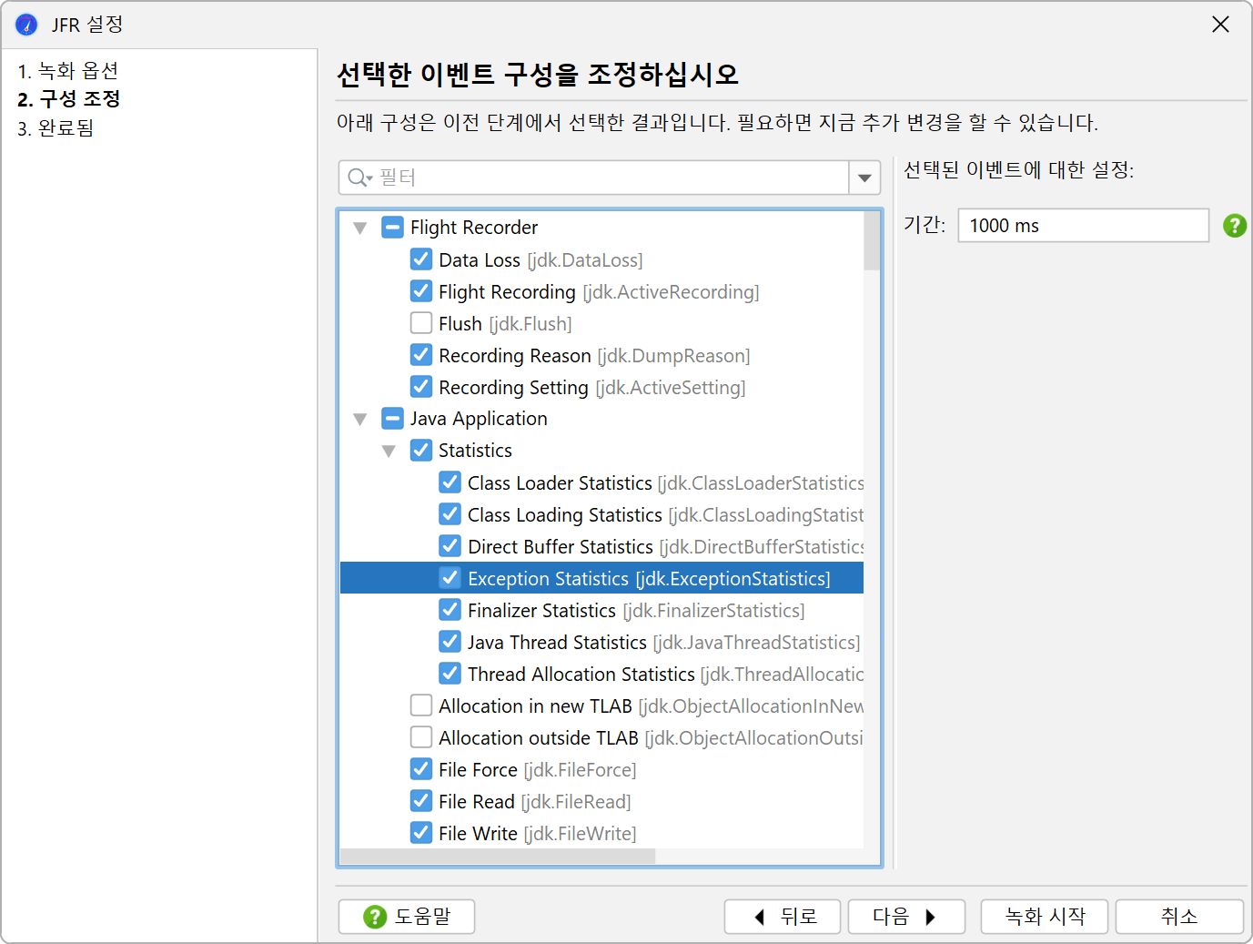Click the vertical scrollbar thumb of event tree
The width and height of the screenshot is (1253, 944).
click(x=872, y=241)
